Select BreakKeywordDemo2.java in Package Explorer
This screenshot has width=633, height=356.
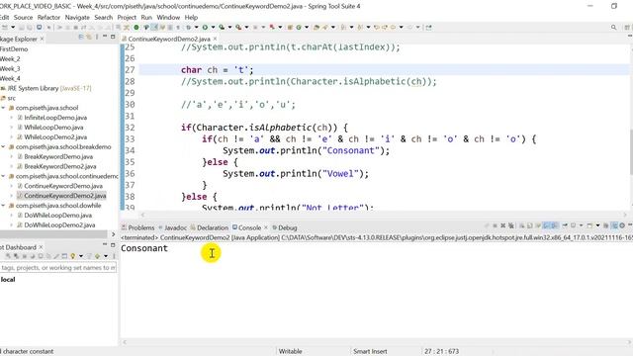(60, 166)
